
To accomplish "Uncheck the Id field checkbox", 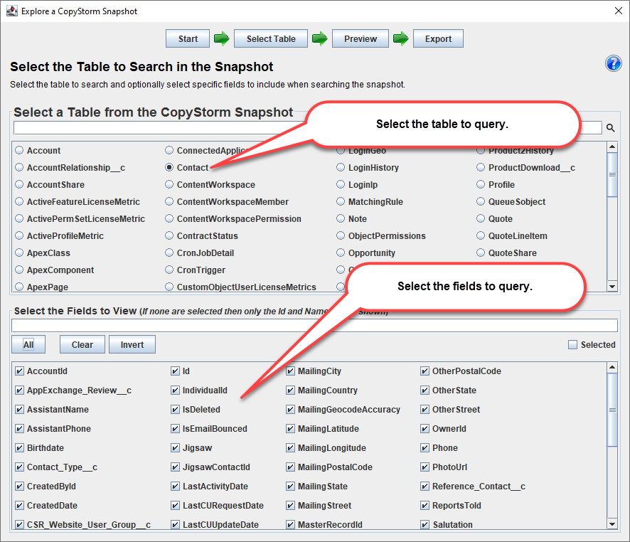I will pyautogui.click(x=175, y=371).
